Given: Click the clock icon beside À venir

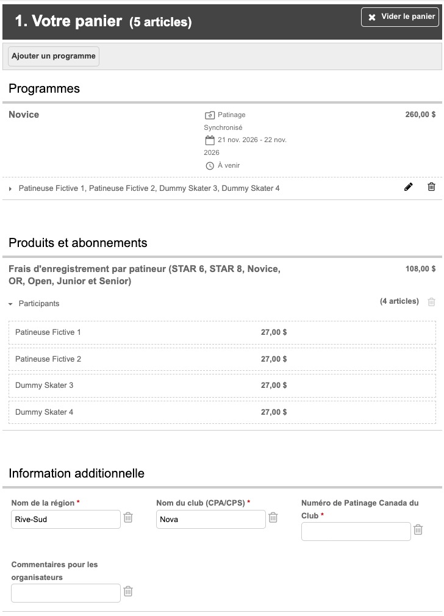Looking at the screenshot, I should [210, 166].
